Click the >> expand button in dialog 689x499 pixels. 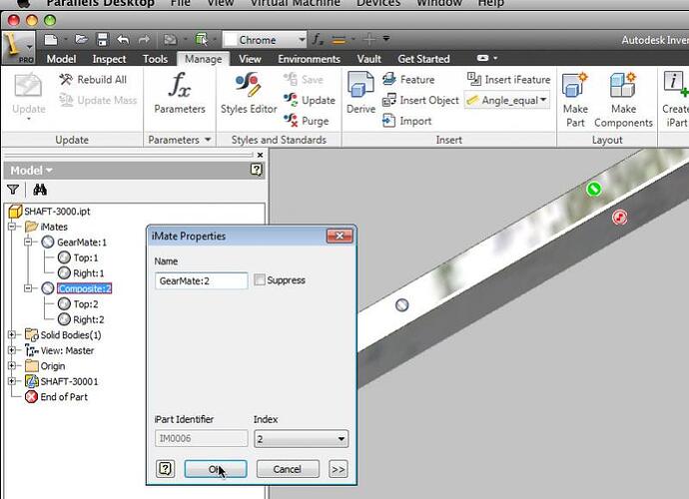338,469
